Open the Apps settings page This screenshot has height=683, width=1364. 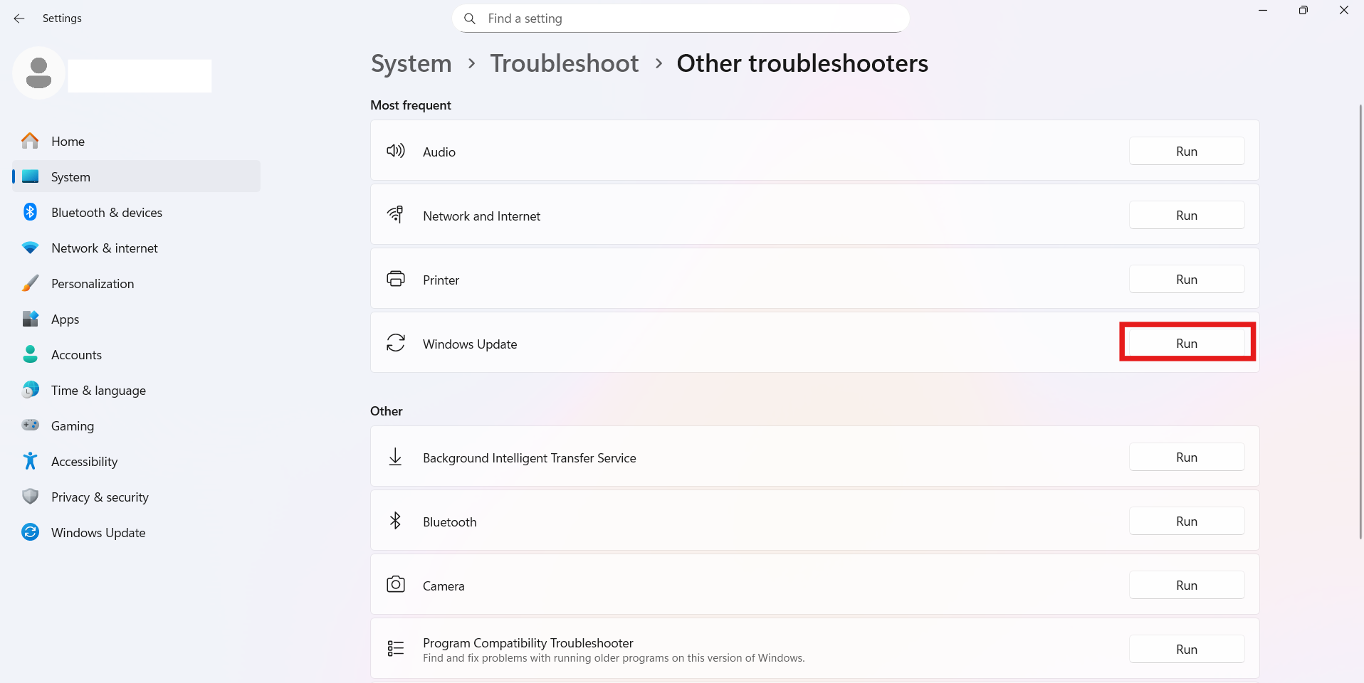[x=65, y=319]
